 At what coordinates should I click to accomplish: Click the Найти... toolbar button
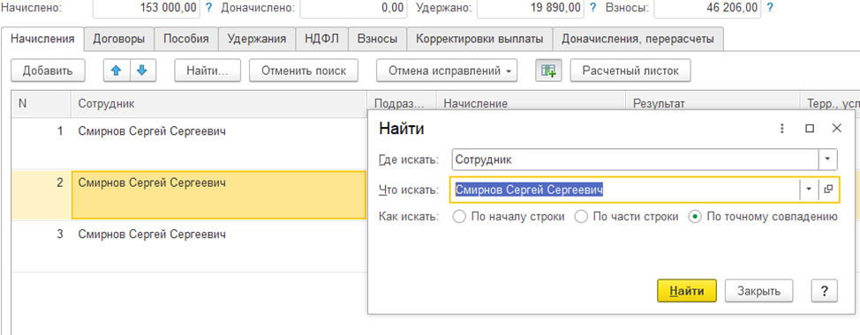[x=207, y=71]
